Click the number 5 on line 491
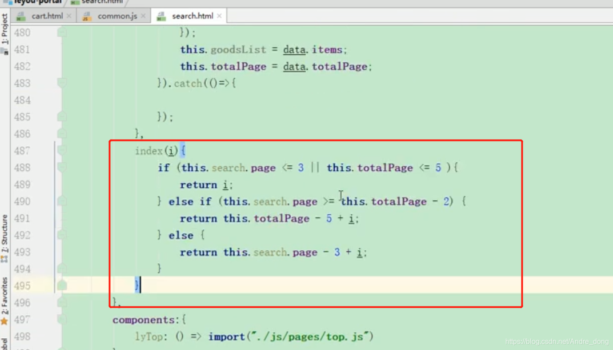613x350 pixels. coord(329,218)
